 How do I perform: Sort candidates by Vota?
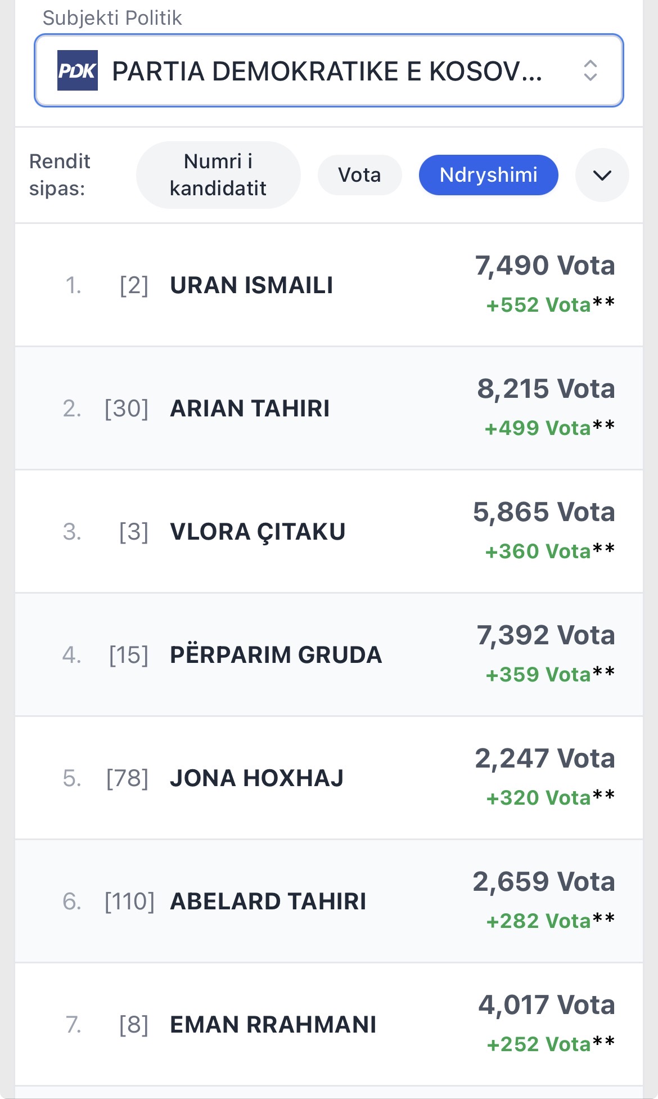click(359, 175)
